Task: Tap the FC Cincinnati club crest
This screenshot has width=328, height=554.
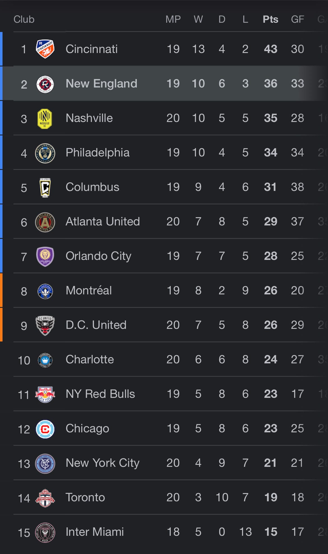Action: 45,49
